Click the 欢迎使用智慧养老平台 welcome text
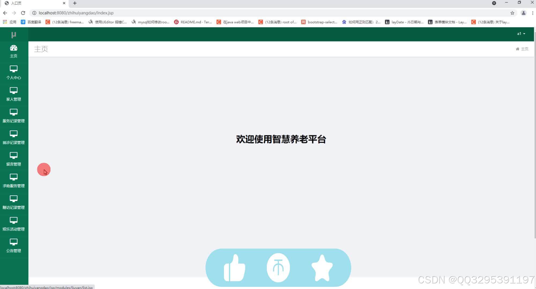Image resolution: width=536 pixels, height=289 pixels. (x=281, y=139)
